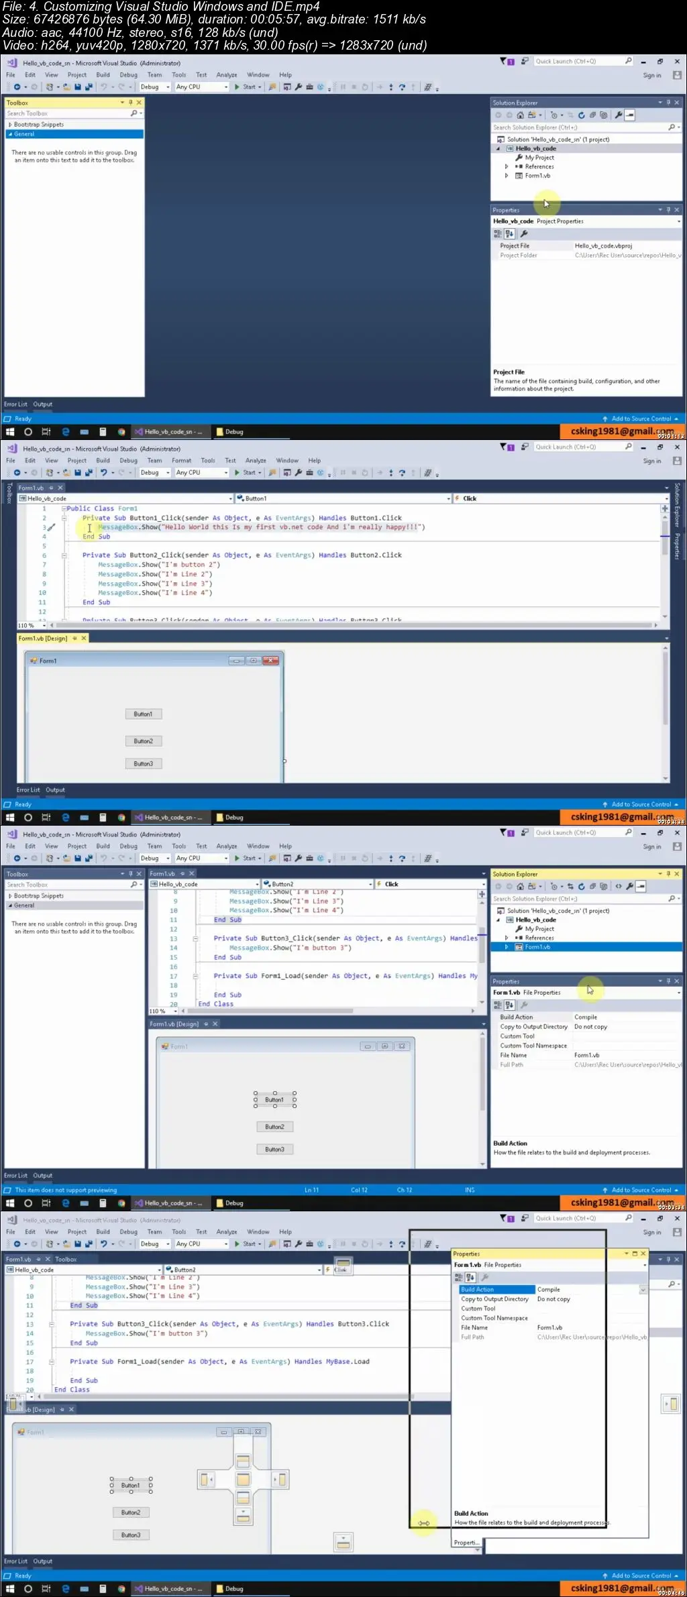
Task: Open 110 % zoom dropdown in second frame's editor
Action: click(x=32, y=626)
